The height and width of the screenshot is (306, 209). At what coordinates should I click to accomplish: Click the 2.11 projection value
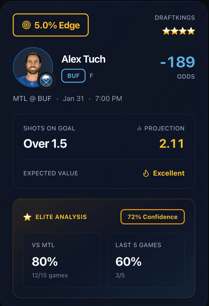coord(172,144)
